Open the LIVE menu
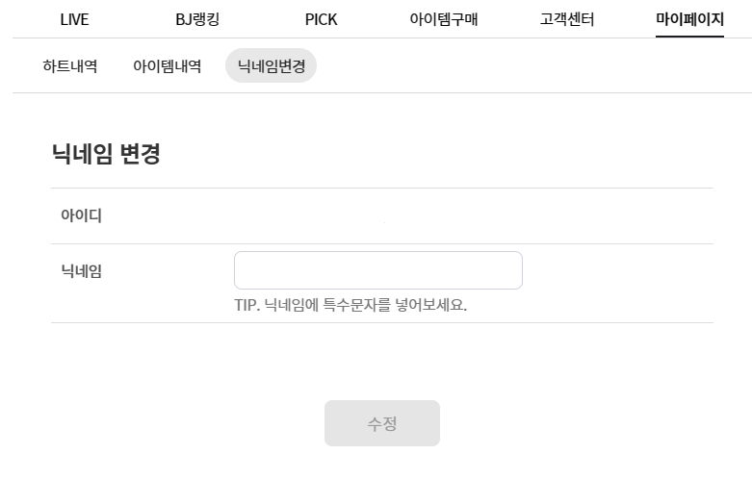 click(74, 19)
